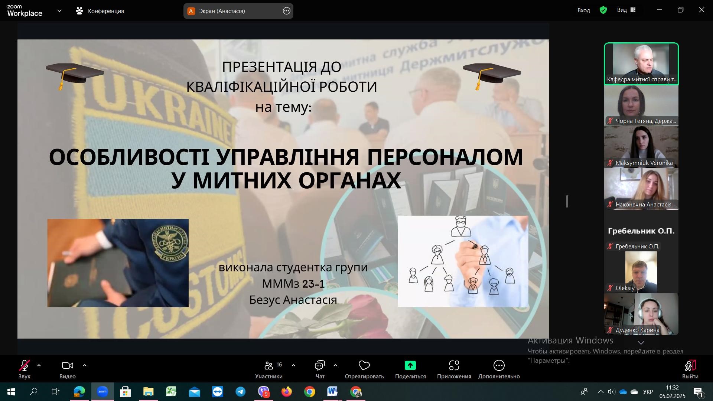The width and height of the screenshot is (713, 401).
Task: Open Word from the taskbar
Action: coord(333,392)
